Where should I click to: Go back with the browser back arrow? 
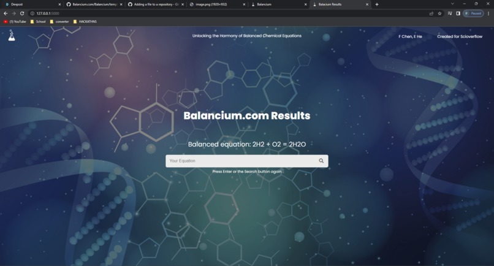point(6,13)
